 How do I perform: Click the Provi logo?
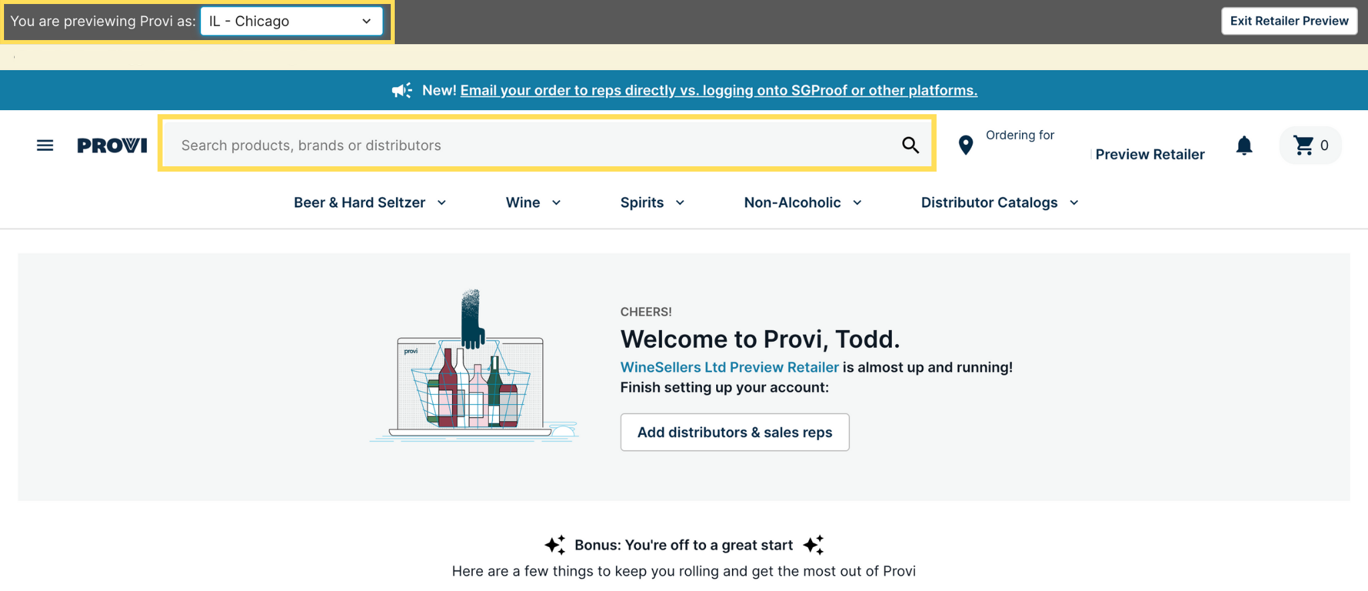(x=112, y=146)
